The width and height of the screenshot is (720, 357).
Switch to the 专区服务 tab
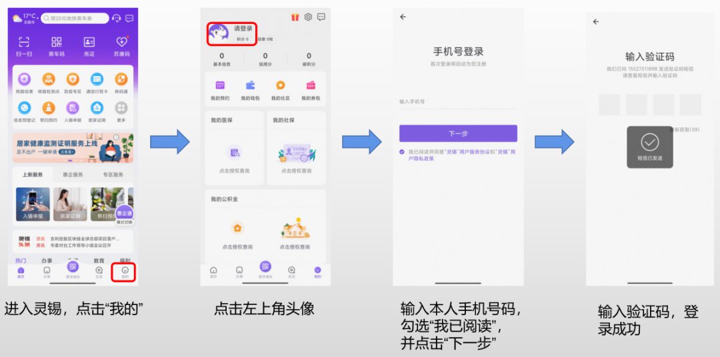coord(113,175)
